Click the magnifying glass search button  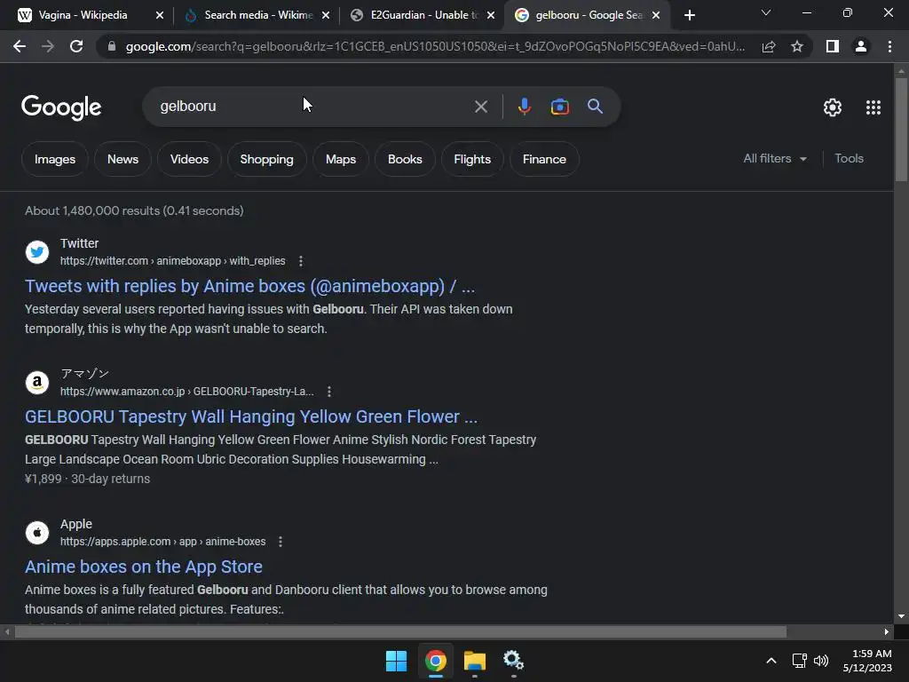(x=595, y=107)
